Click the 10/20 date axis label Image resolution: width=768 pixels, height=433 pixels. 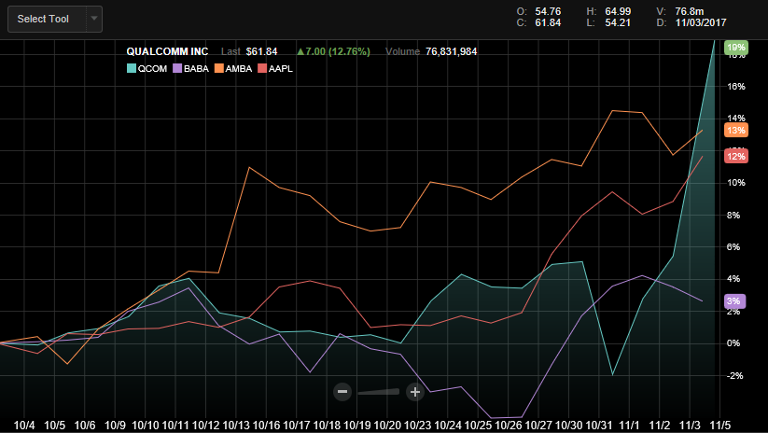point(387,426)
